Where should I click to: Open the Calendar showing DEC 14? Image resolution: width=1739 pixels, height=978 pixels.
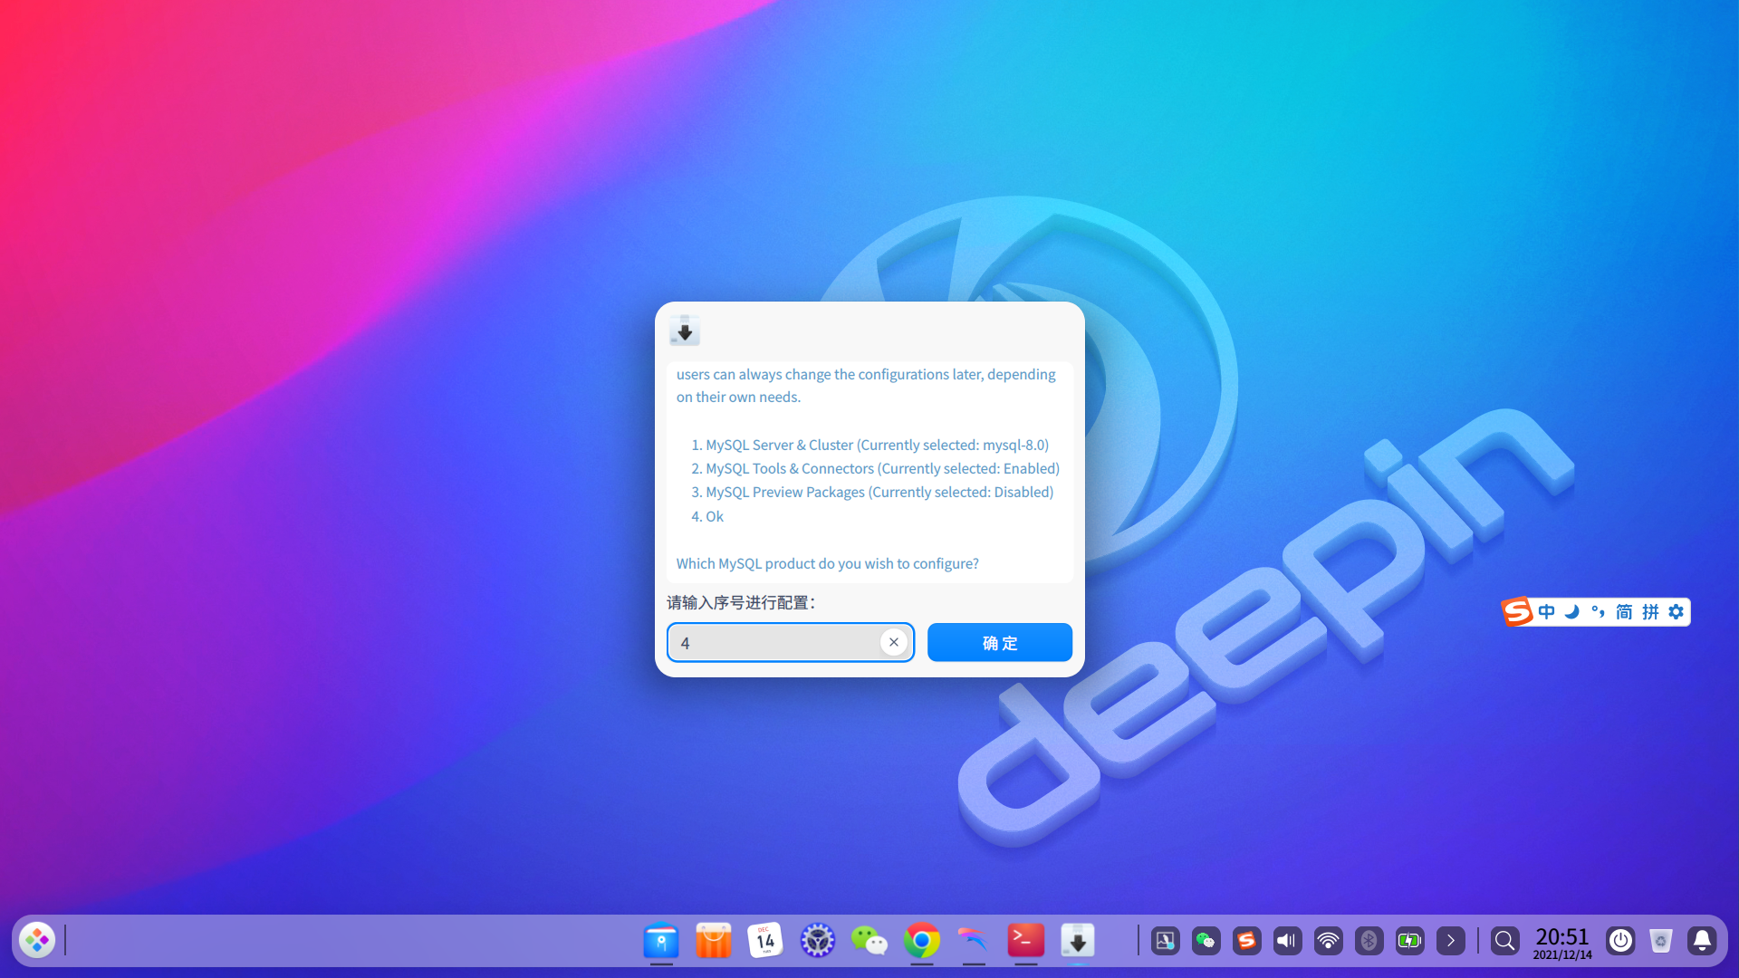765,941
